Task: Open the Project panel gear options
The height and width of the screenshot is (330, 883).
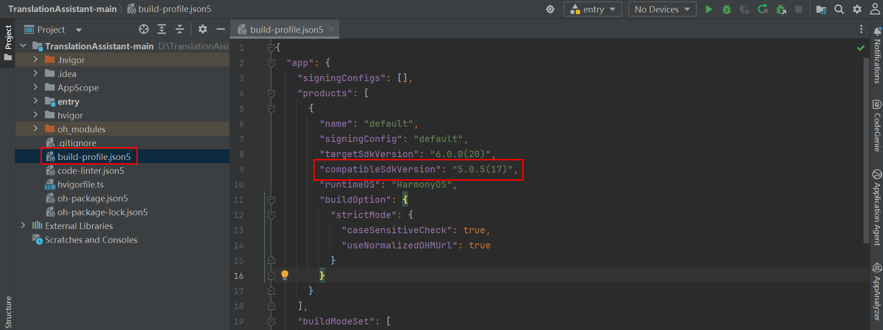Action: pyautogui.click(x=202, y=29)
